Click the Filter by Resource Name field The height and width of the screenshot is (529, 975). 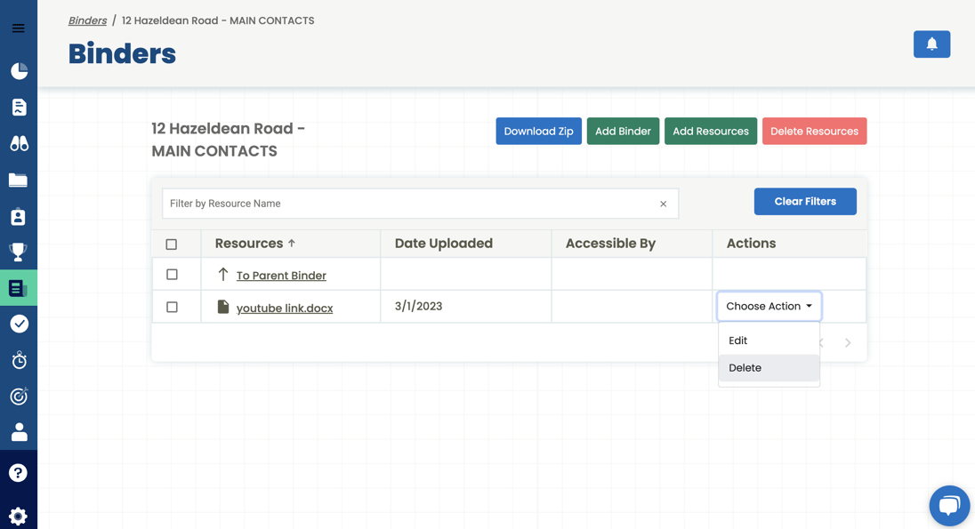(409, 204)
